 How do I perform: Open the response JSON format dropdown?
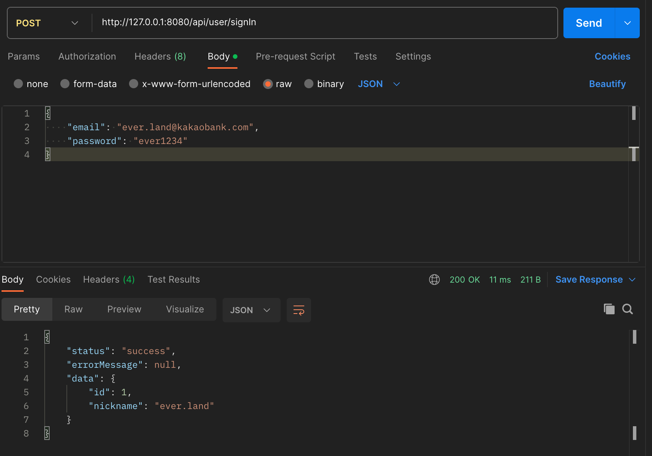point(251,310)
